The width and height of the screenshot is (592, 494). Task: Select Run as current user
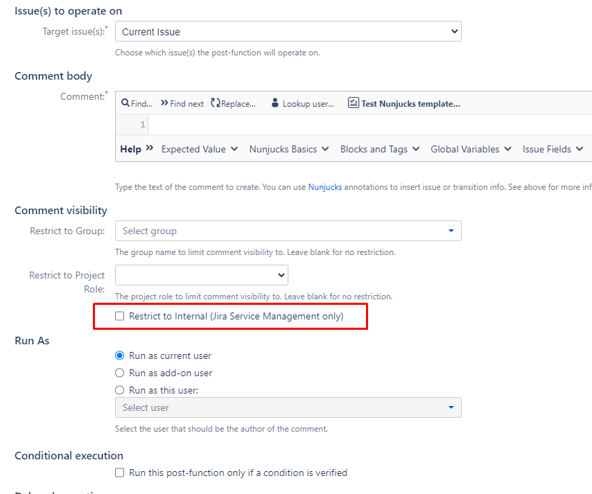click(120, 355)
